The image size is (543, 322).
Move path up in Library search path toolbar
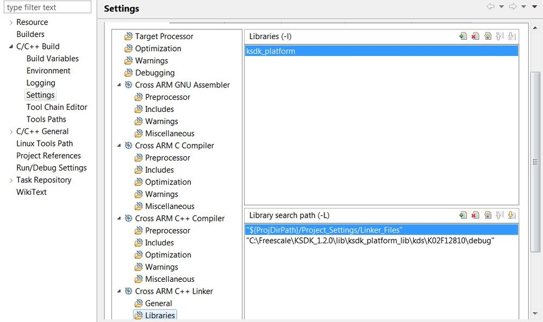tap(500, 215)
